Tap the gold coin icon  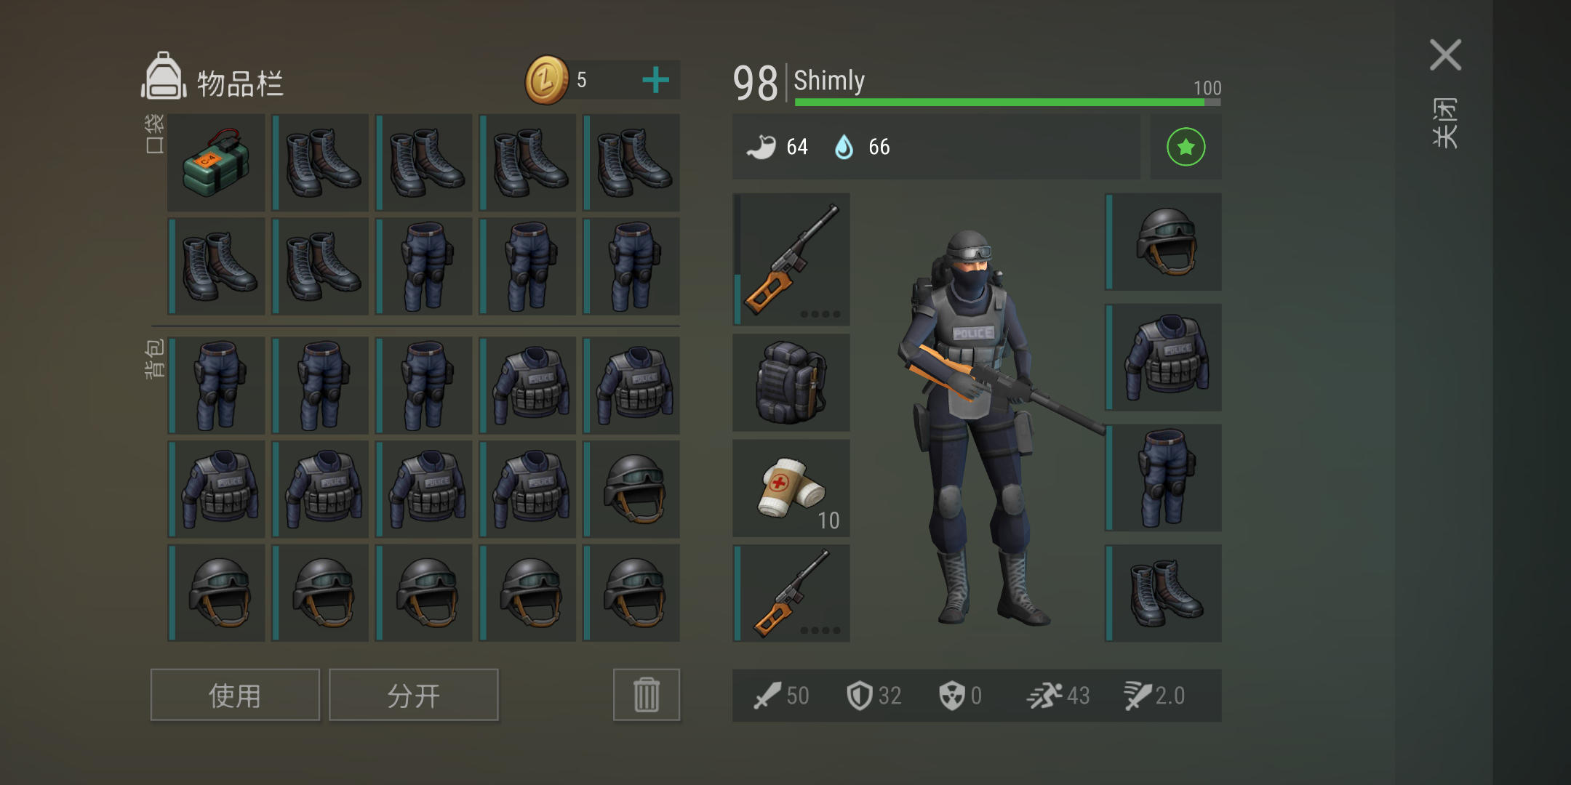[547, 80]
